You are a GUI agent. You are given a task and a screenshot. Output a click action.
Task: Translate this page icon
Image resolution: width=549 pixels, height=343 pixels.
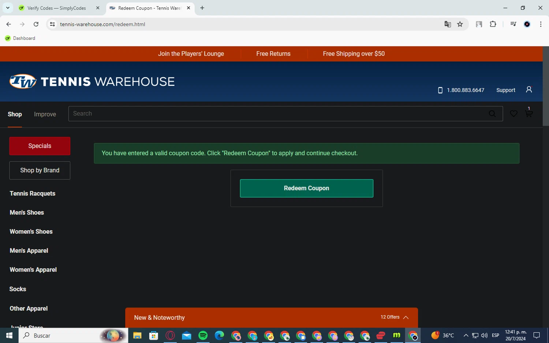[447, 24]
